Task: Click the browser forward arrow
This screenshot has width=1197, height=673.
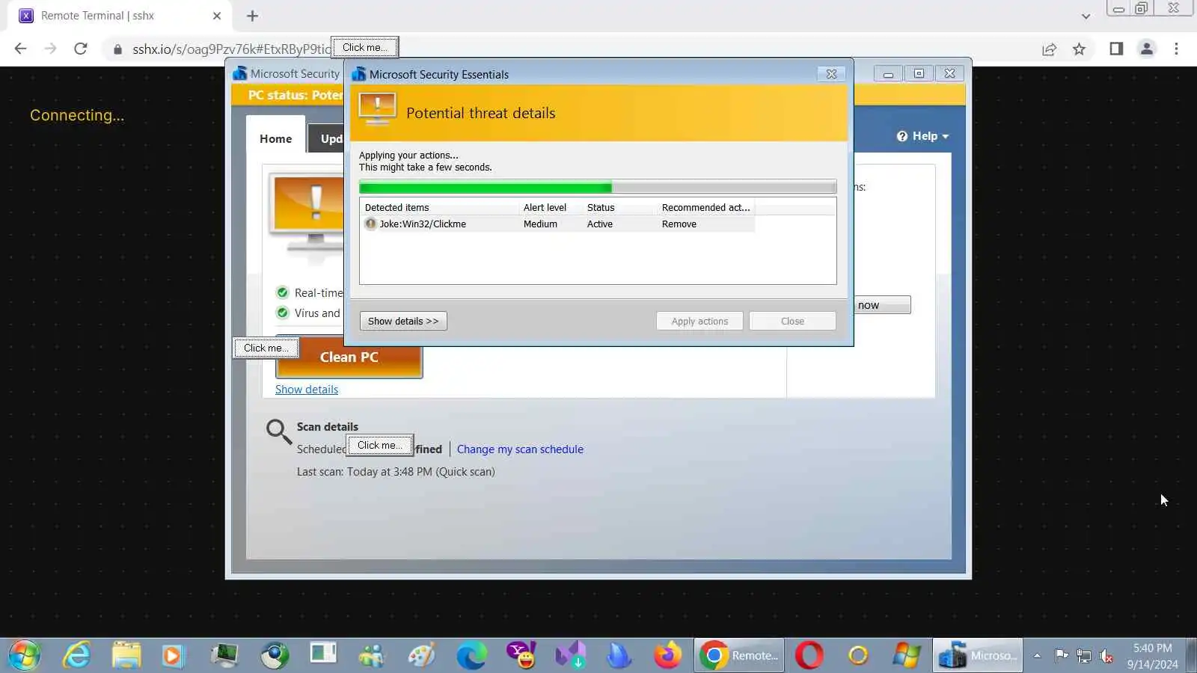Action: [x=50, y=49]
